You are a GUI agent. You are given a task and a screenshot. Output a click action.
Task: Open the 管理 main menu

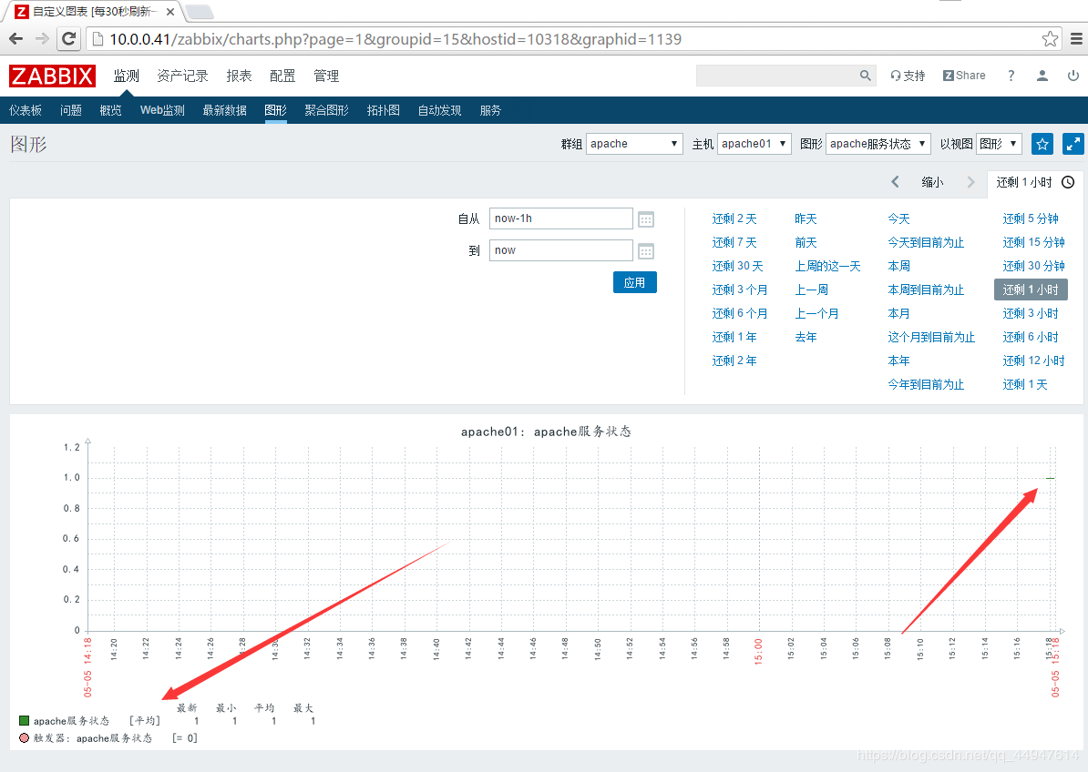pyautogui.click(x=326, y=76)
